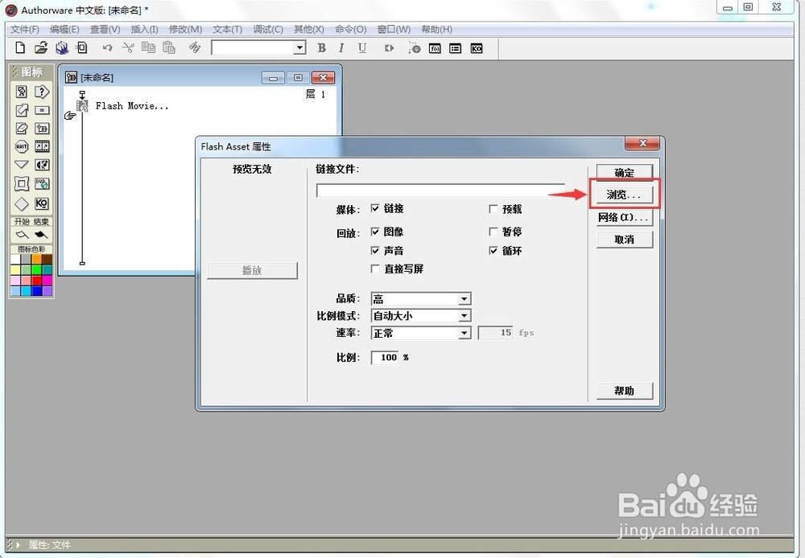Click the 比例 percent field showing 100

385,358
